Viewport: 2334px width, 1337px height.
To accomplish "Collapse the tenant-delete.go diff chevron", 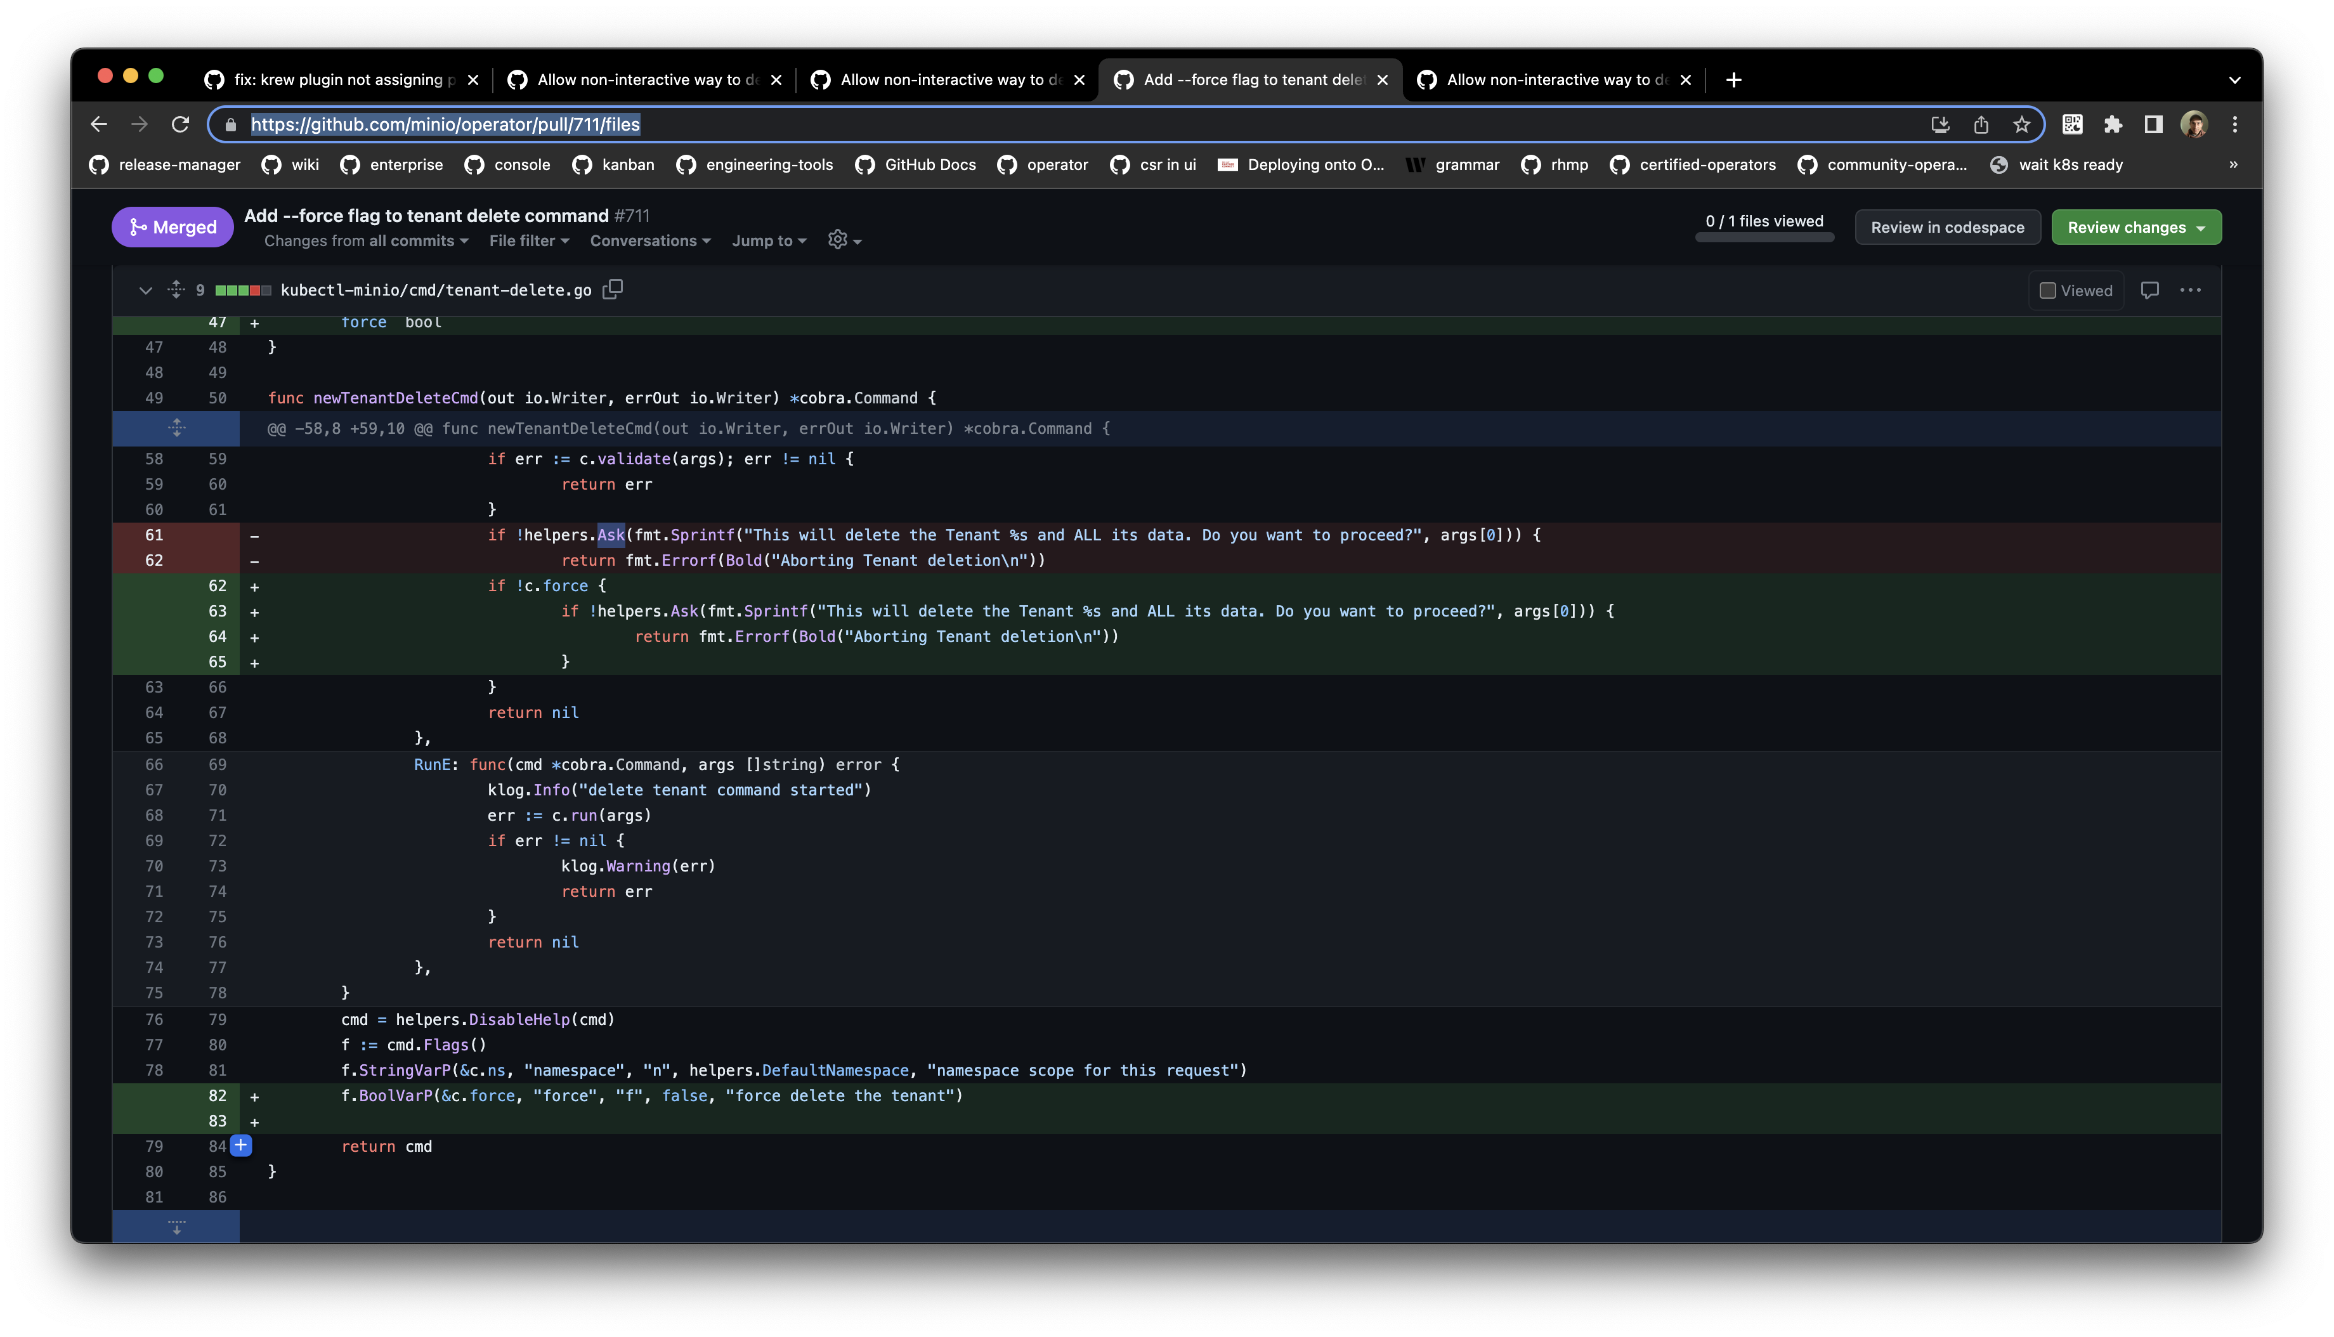I will [x=145, y=290].
